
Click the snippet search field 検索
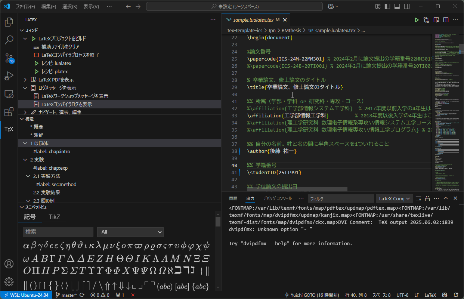pos(58,232)
